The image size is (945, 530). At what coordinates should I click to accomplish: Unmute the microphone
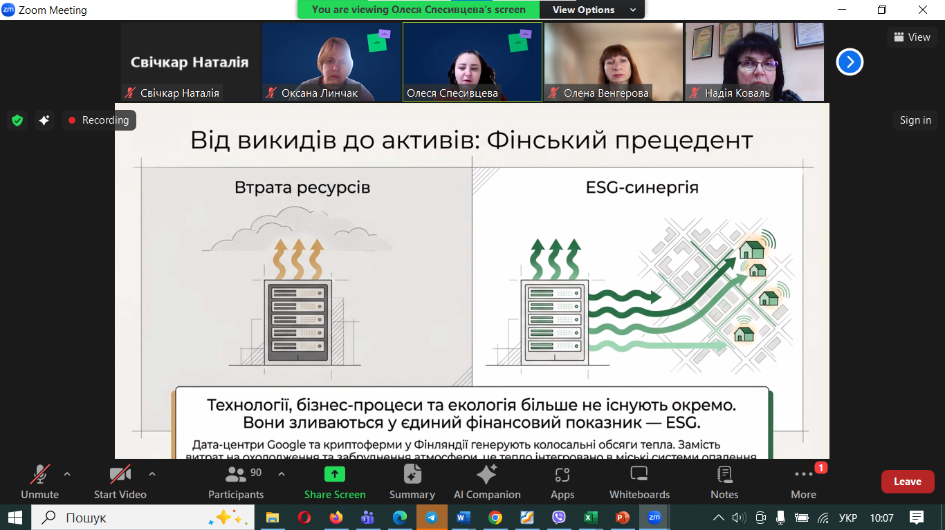pos(39,482)
